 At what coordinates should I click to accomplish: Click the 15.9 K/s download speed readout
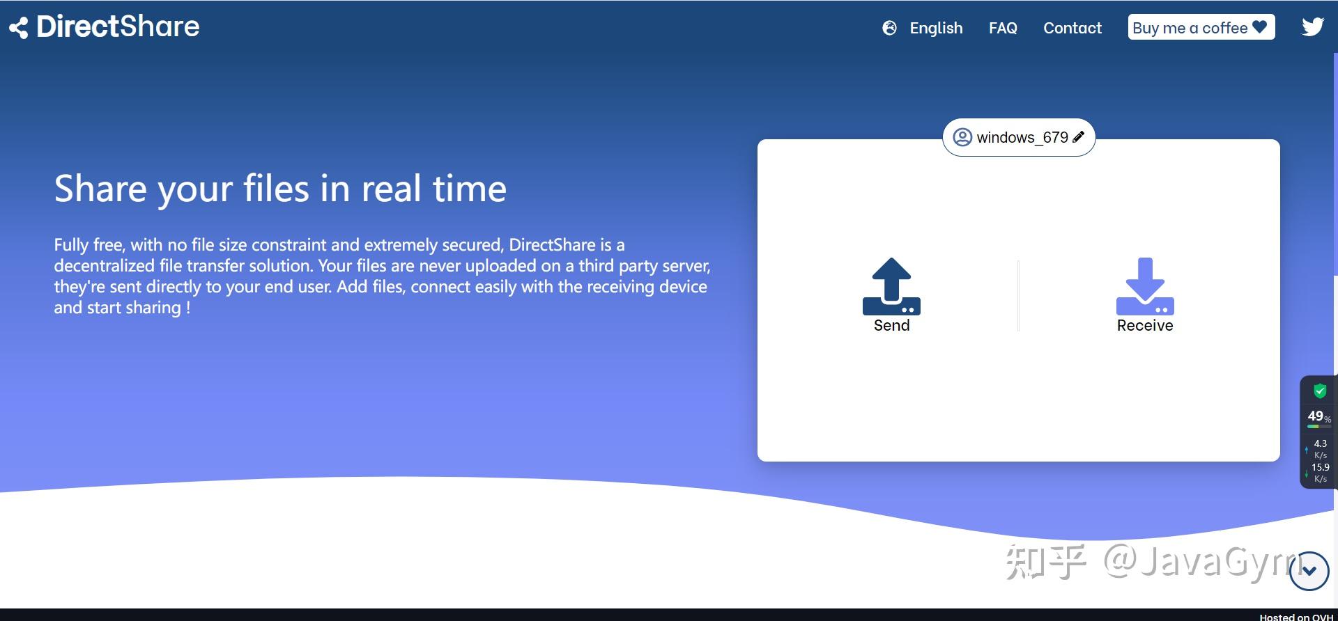(1319, 473)
